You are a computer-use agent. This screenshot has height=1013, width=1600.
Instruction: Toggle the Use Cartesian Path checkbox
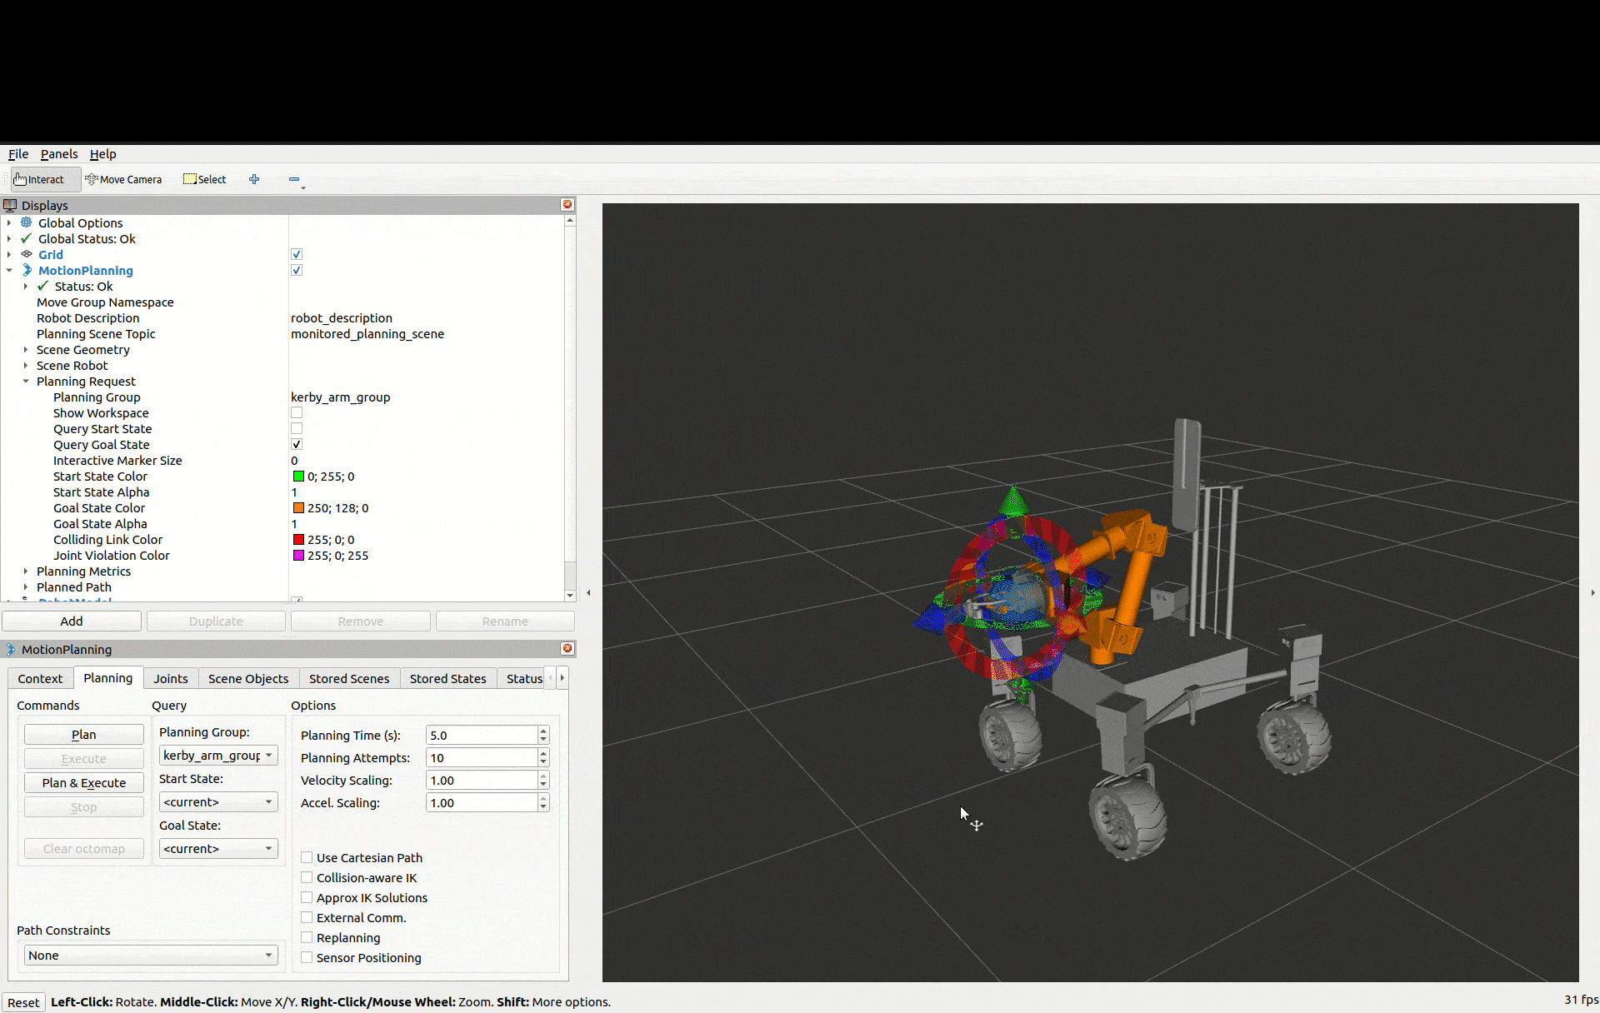pyautogui.click(x=307, y=858)
